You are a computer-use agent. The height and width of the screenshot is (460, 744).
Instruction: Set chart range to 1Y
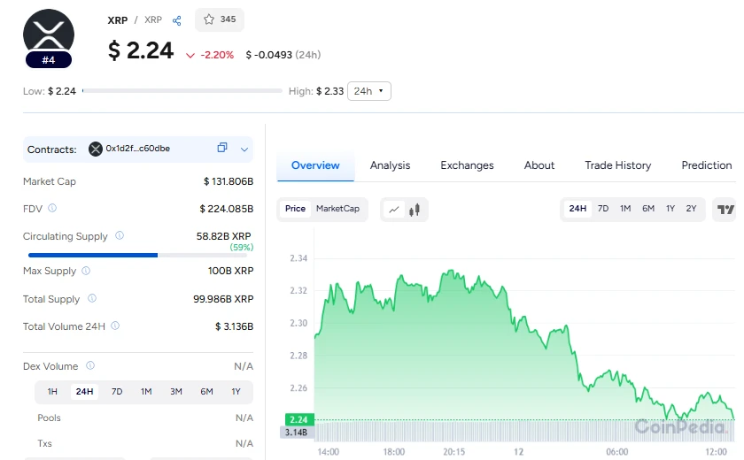click(x=670, y=209)
